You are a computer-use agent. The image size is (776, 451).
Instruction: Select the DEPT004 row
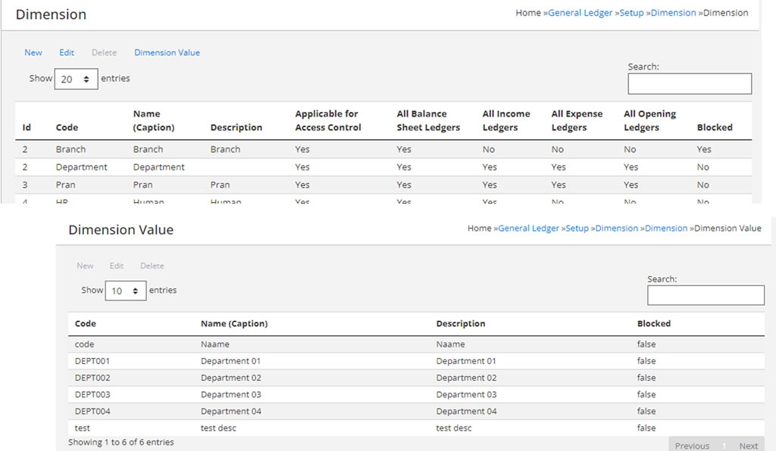tap(92, 412)
